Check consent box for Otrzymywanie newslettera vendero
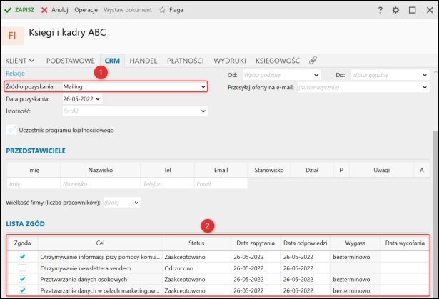 click(22, 268)
